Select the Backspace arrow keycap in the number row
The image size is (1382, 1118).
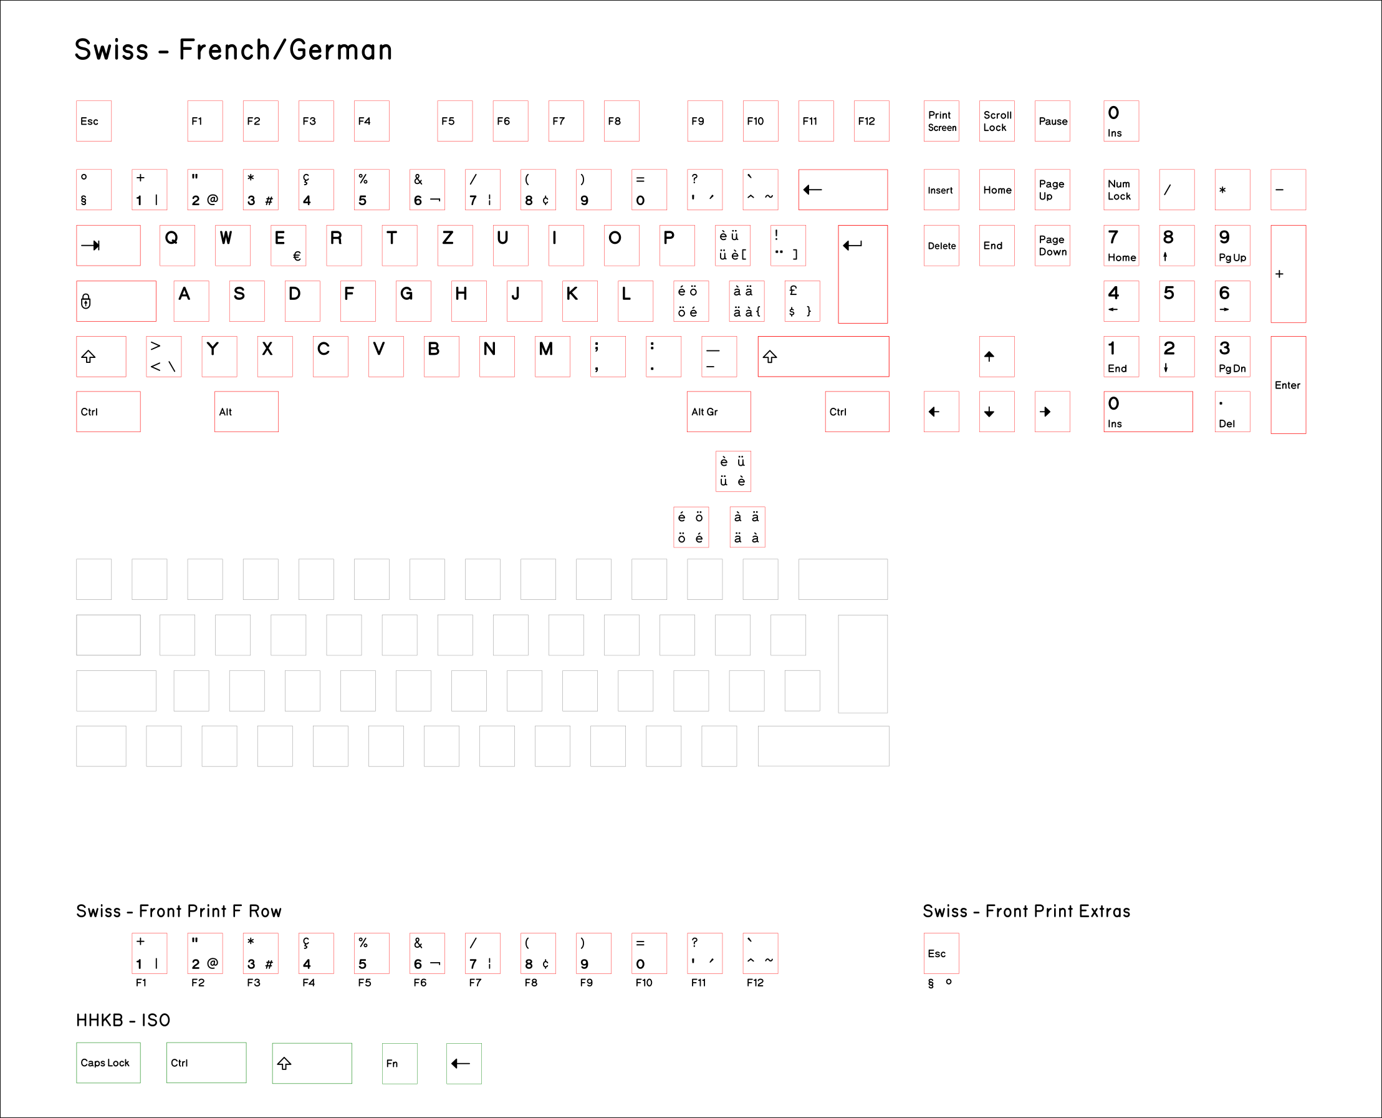pyautogui.click(x=843, y=190)
